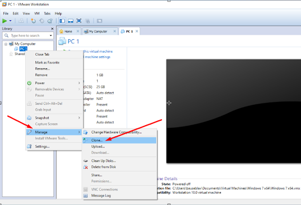Expand the Power submenu
This screenshot has width=301, height=205.
(55, 83)
